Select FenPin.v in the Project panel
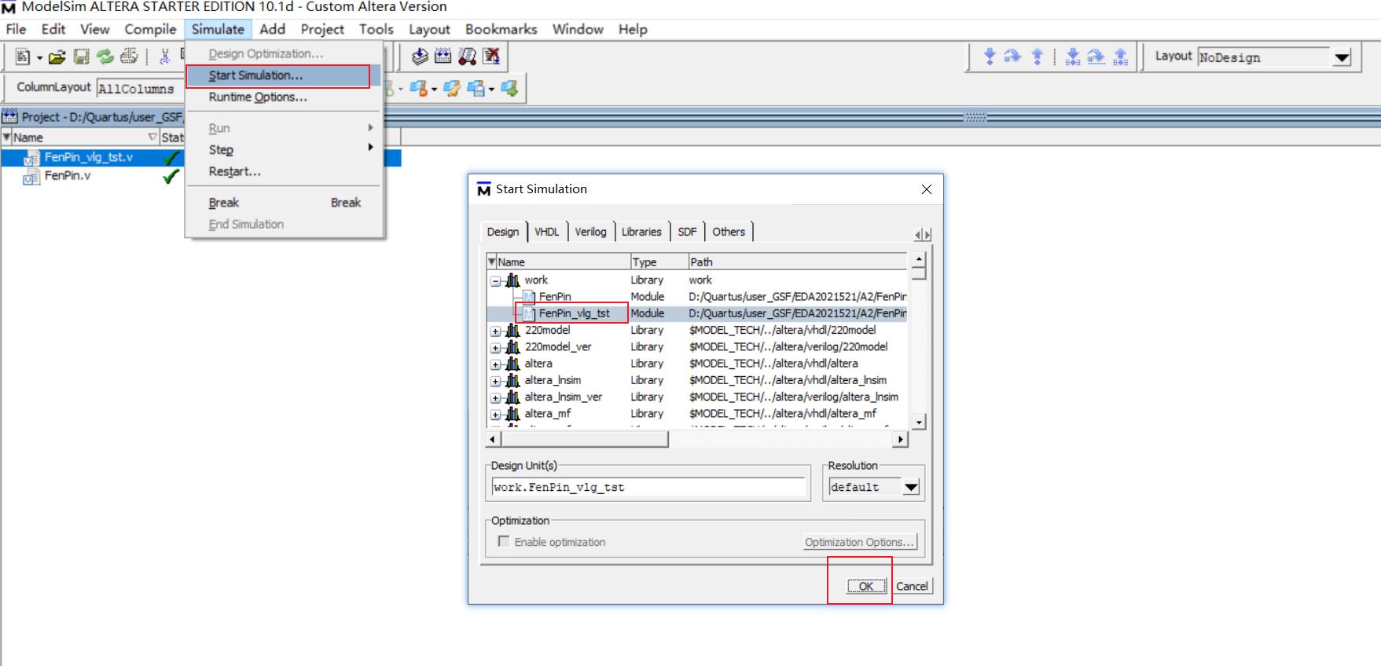 (x=68, y=176)
